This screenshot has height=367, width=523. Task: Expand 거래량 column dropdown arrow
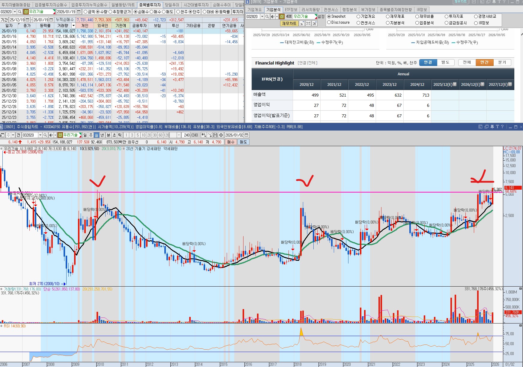pyautogui.click(x=73, y=26)
